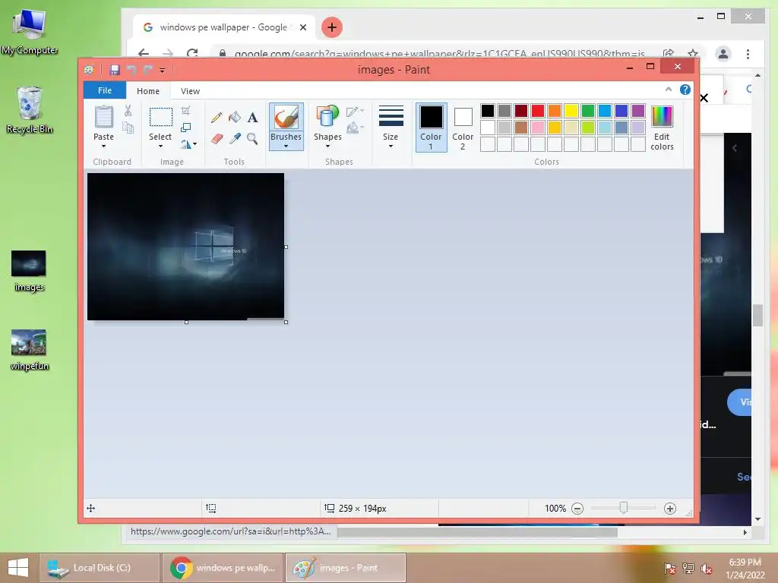This screenshot has width=778, height=583.
Task: Bookmark the page with star icon
Action: tap(693, 53)
